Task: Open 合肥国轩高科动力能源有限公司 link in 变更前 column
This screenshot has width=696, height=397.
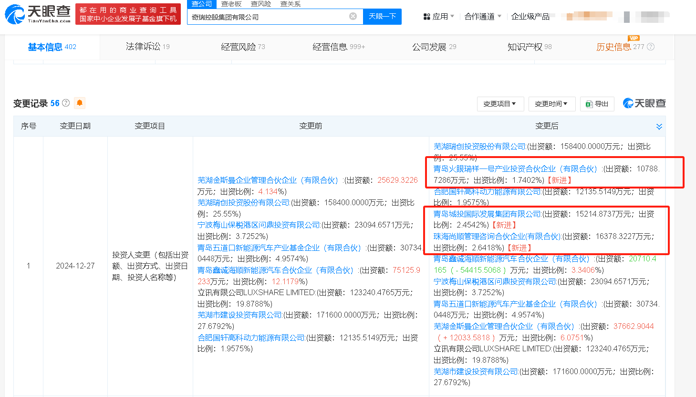Action: click(x=251, y=338)
